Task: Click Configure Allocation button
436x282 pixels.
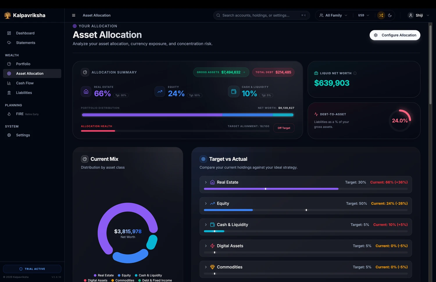Action: (395, 35)
